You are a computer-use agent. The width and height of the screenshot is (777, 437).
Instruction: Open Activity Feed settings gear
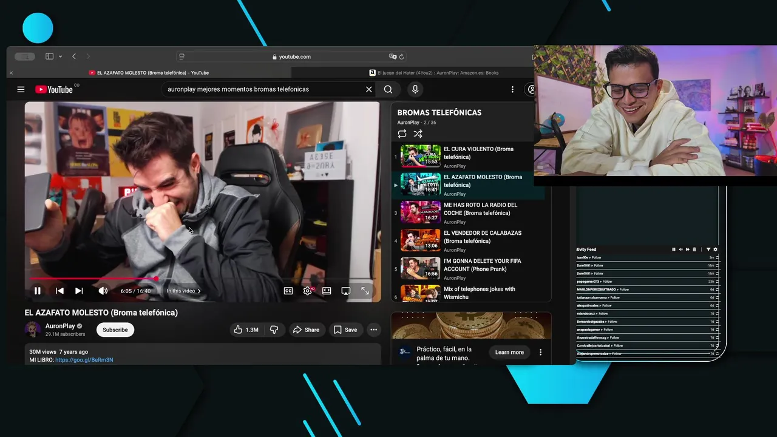[x=715, y=249]
